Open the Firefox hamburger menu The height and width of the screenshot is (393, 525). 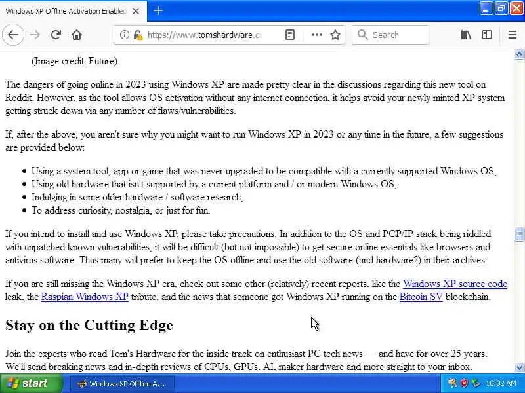(513, 35)
